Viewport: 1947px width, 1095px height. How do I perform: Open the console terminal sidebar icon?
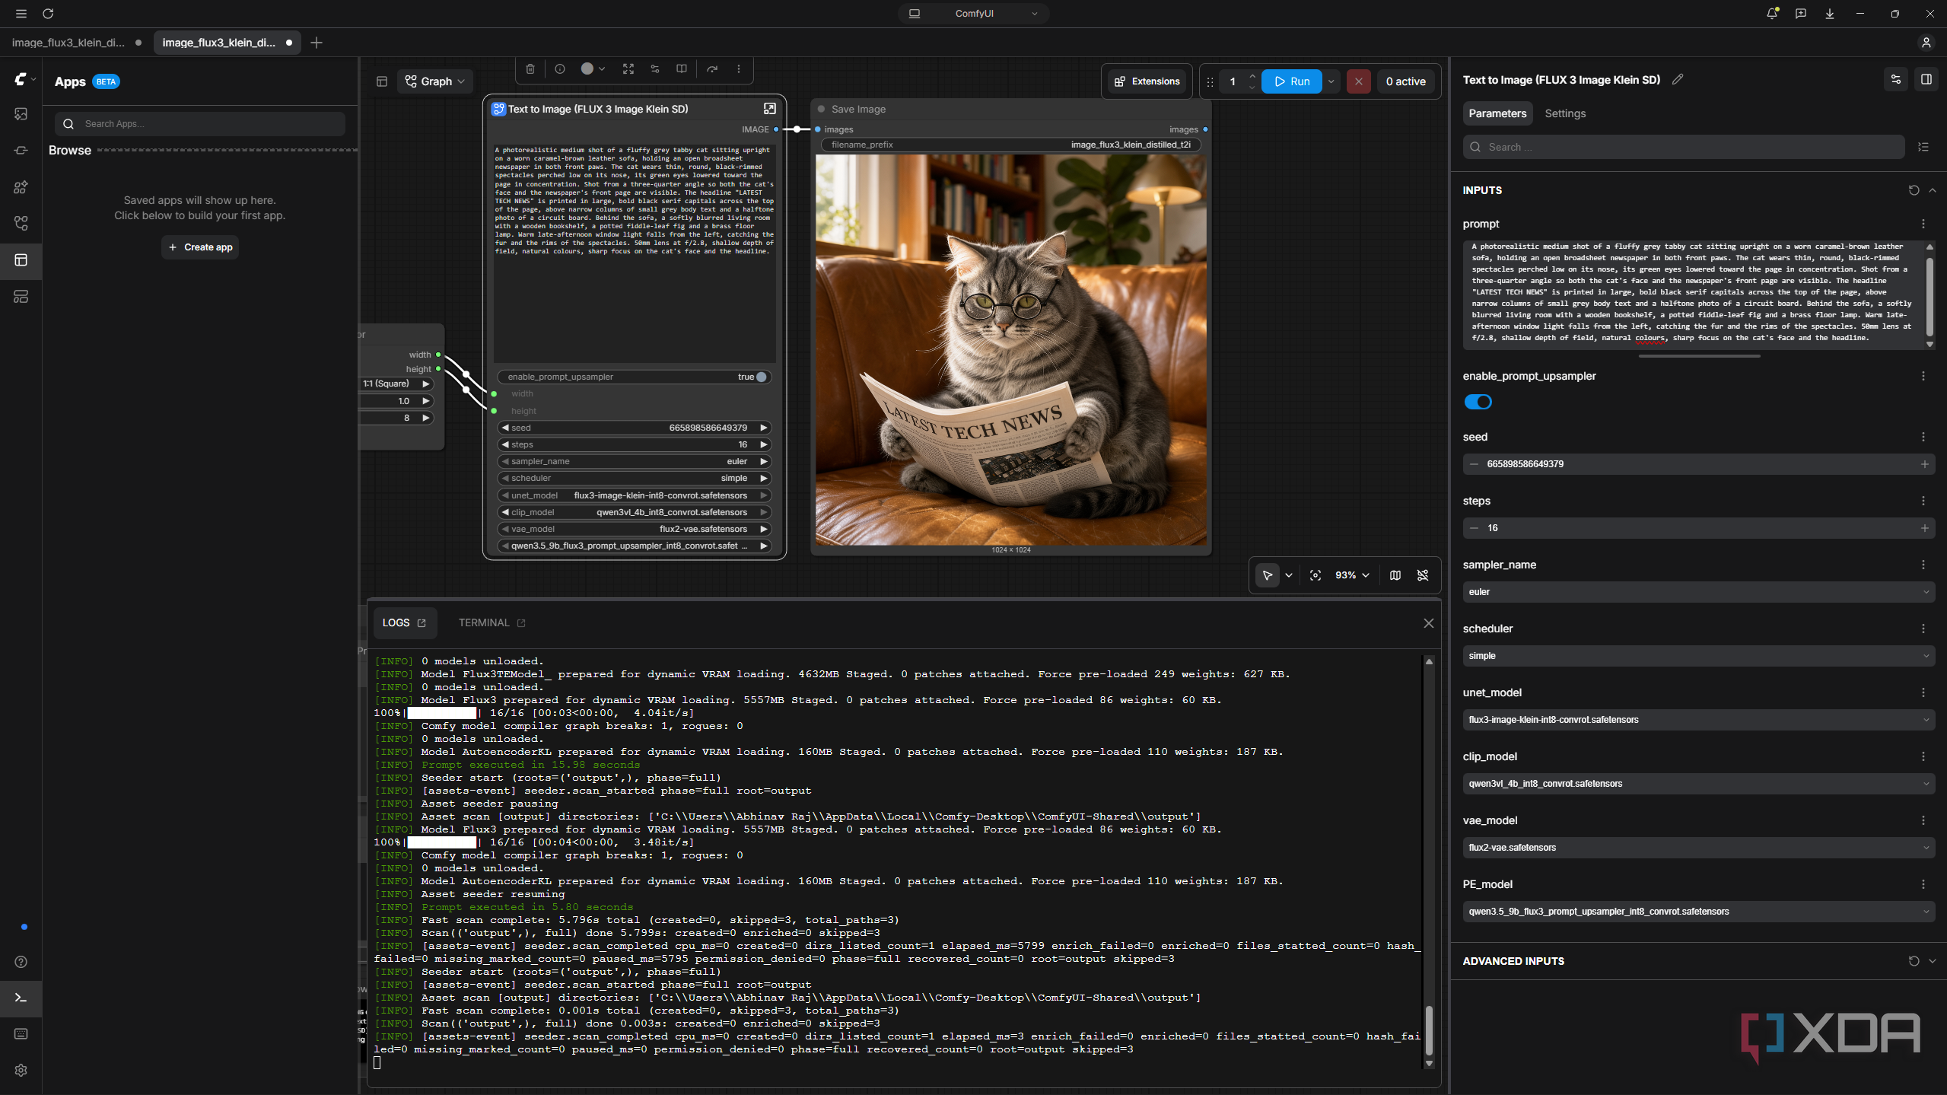pos(21,997)
